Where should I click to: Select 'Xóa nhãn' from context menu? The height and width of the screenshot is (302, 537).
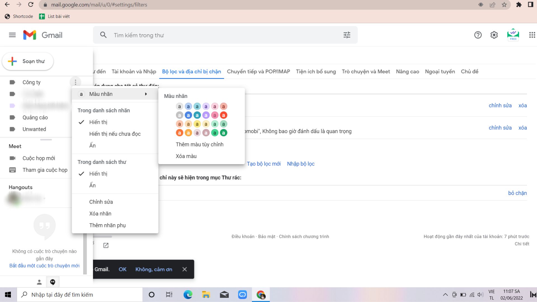point(100,214)
